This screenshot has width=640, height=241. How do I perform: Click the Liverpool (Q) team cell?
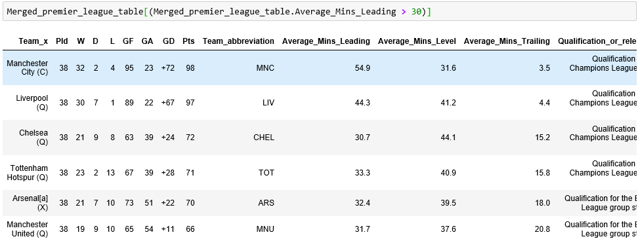[32, 103]
